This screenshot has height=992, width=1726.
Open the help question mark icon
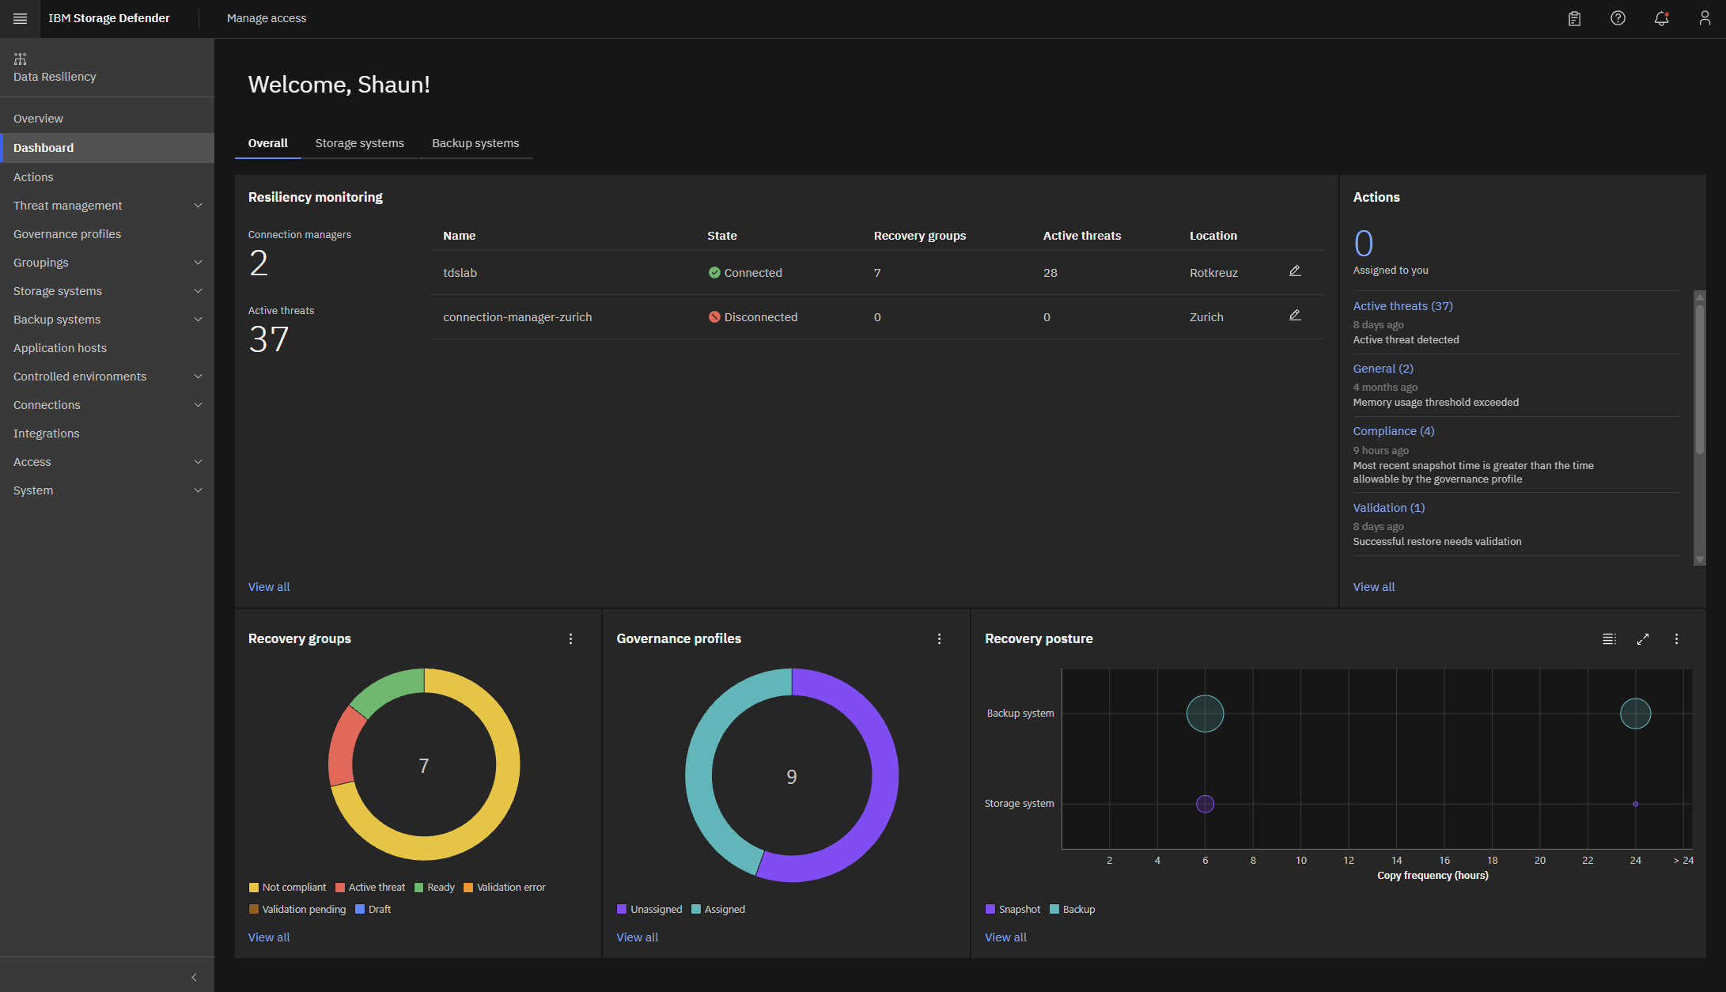click(x=1618, y=18)
